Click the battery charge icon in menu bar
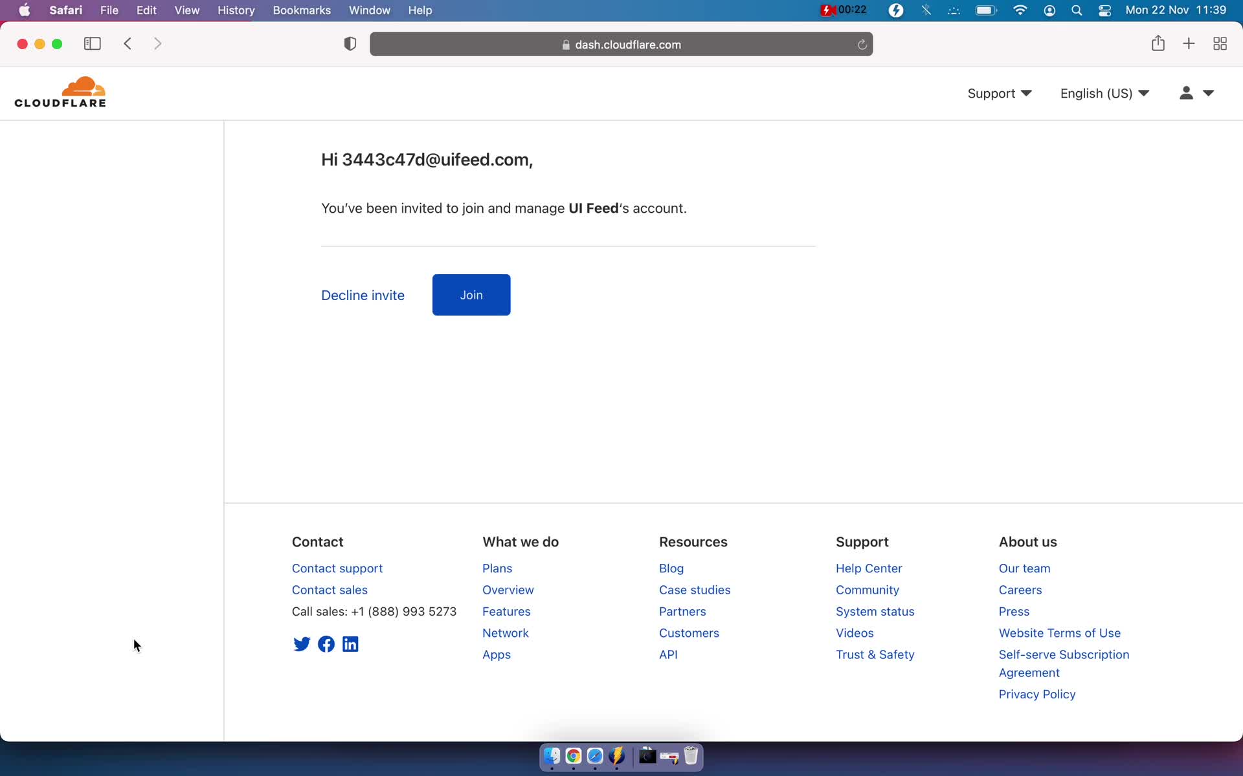 [985, 10]
